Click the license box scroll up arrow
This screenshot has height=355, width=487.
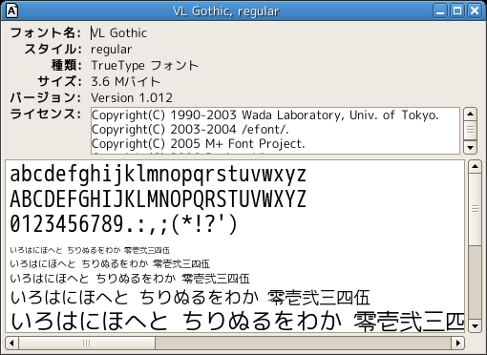pos(470,115)
